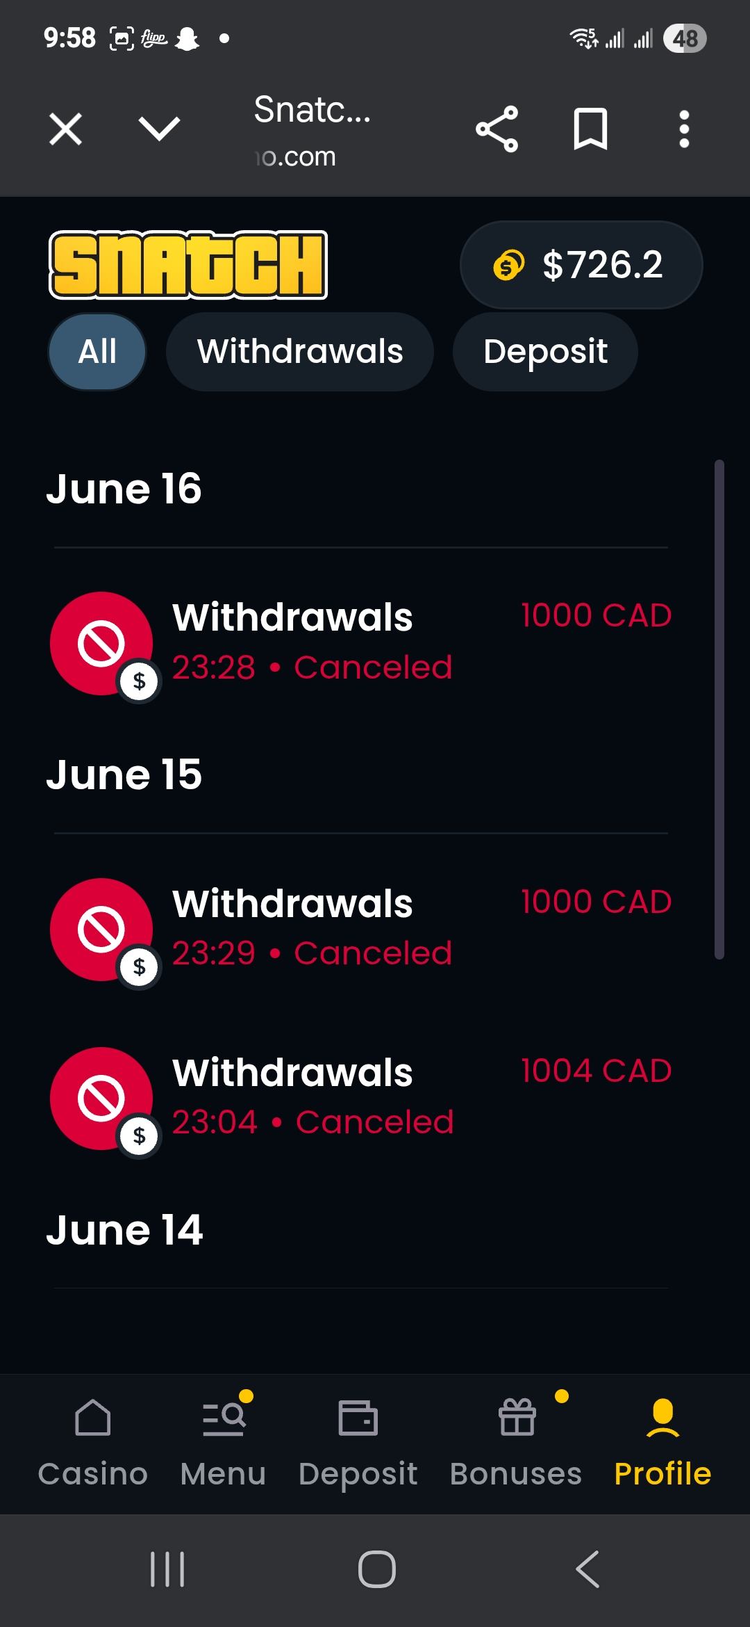
Task: Filter by Withdrawals
Action: point(300,352)
